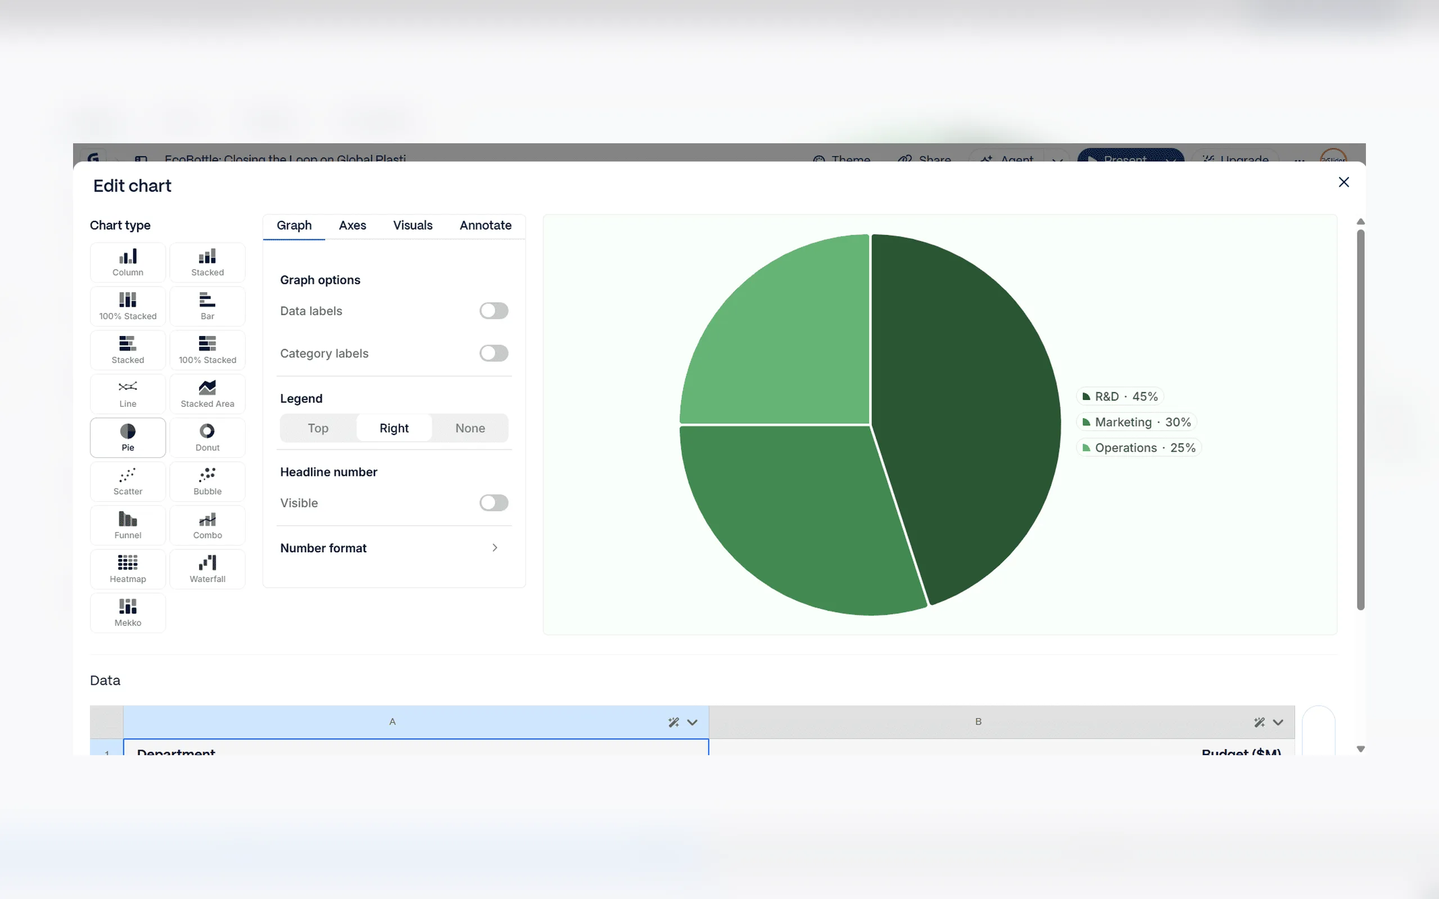Enable the Data labels toggle
This screenshot has height=899, width=1439.
(x=494, y=311)
